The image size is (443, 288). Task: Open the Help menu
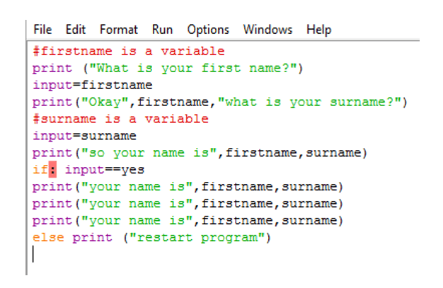(x=318, y=30)
